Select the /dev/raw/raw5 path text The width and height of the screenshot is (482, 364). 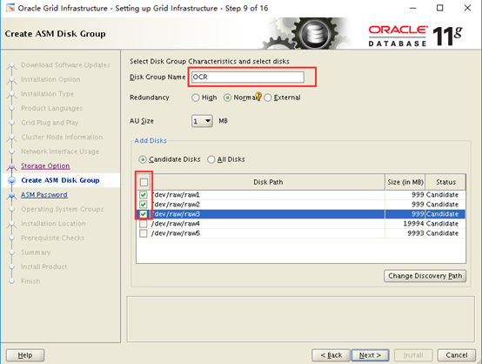pyautogui.click(x=176, y=233)
